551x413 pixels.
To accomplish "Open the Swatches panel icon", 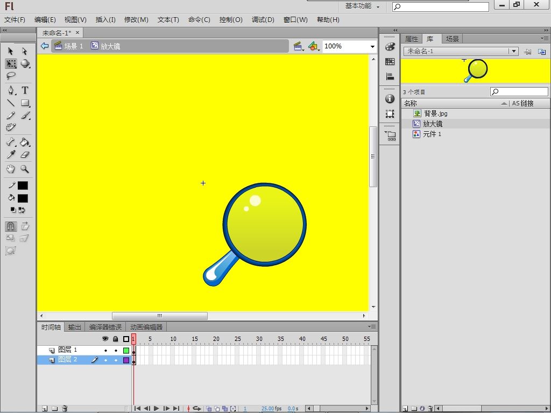I will 390,62.
